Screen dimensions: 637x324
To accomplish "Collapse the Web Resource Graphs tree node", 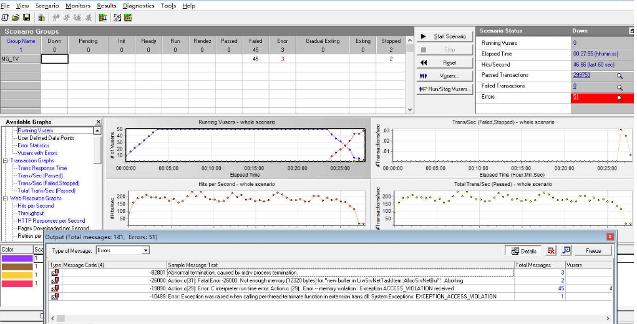I will [5, 199].
